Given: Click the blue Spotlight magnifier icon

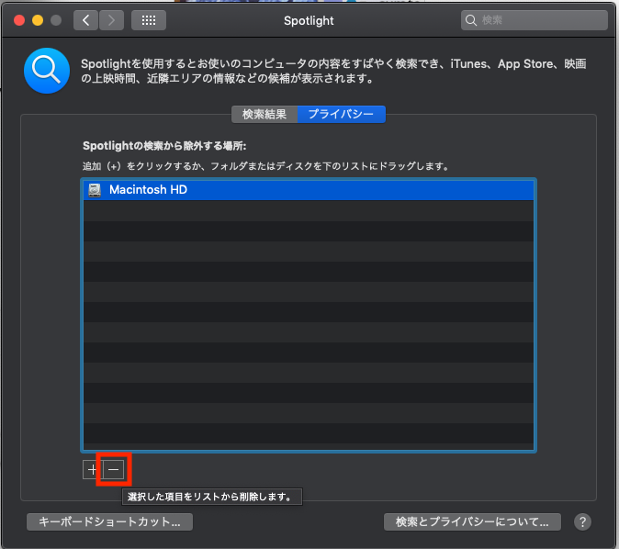Looking at the screenshot, I should pyautogui.click(x=47, y=71).
